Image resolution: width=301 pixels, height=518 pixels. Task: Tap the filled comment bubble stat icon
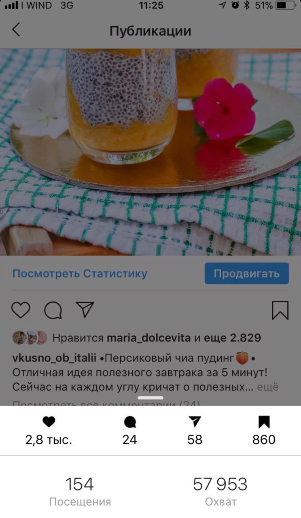click(130, 422)
